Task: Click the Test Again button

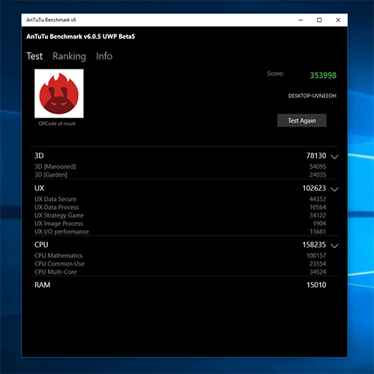Action: point(302,120)
